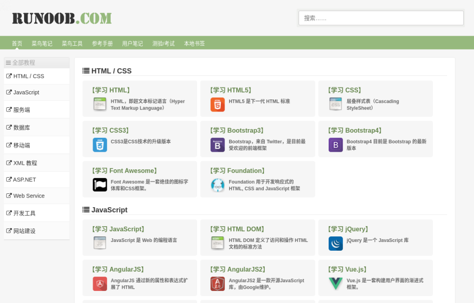This screenshot has width=474, height=303.
Task: Click the search input field
Action: tap(380, 18)
